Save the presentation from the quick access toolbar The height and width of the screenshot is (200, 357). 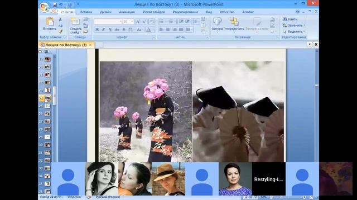coord(55,4)
